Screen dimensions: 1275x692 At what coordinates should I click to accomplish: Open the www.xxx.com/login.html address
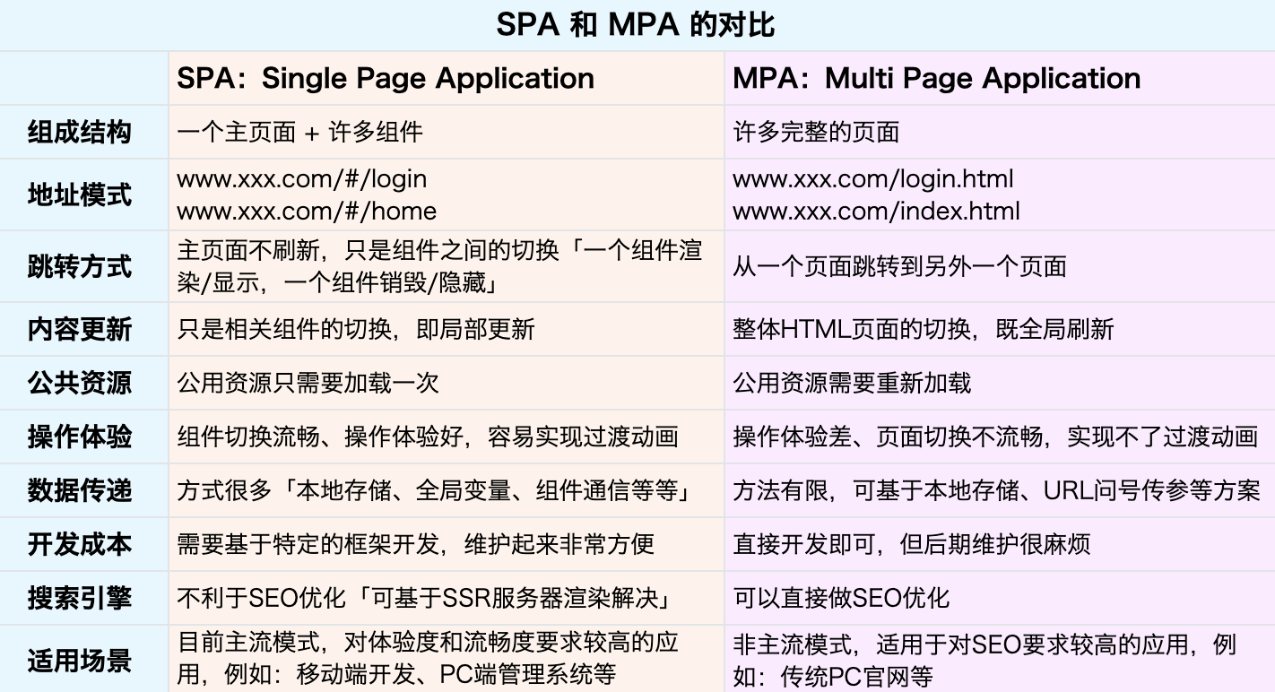tap(872, 178)
